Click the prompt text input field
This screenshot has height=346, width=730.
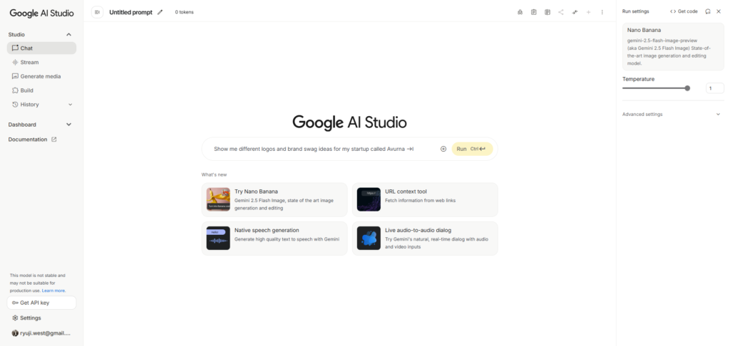coord(323,149)
